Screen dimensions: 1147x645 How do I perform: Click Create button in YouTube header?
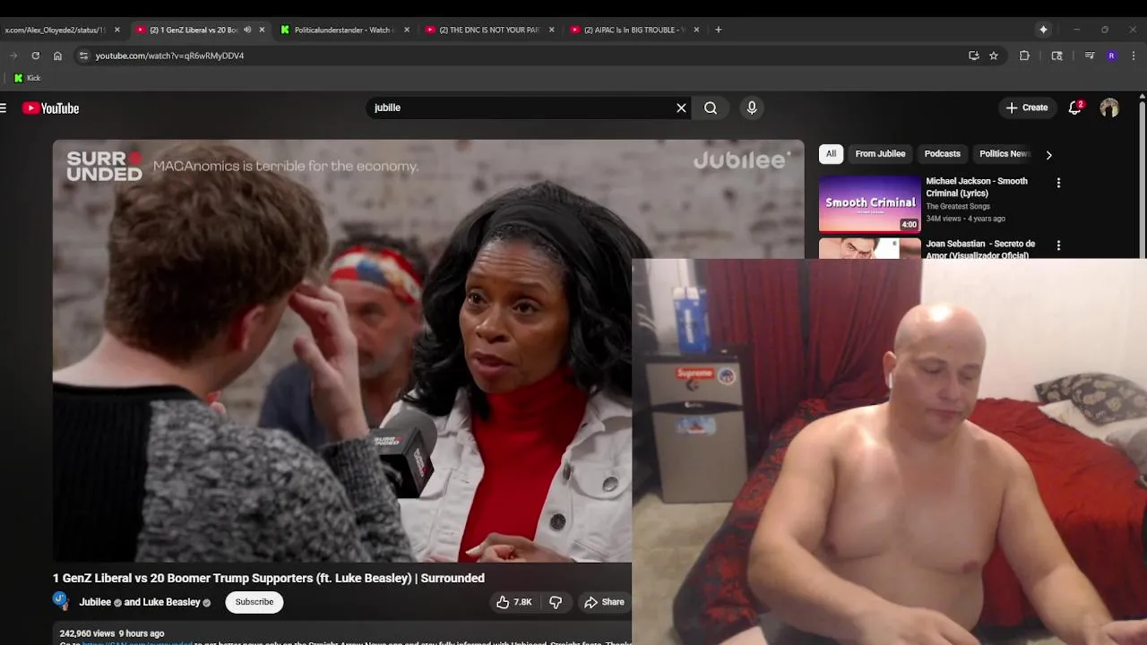[x=1027, y=107]
